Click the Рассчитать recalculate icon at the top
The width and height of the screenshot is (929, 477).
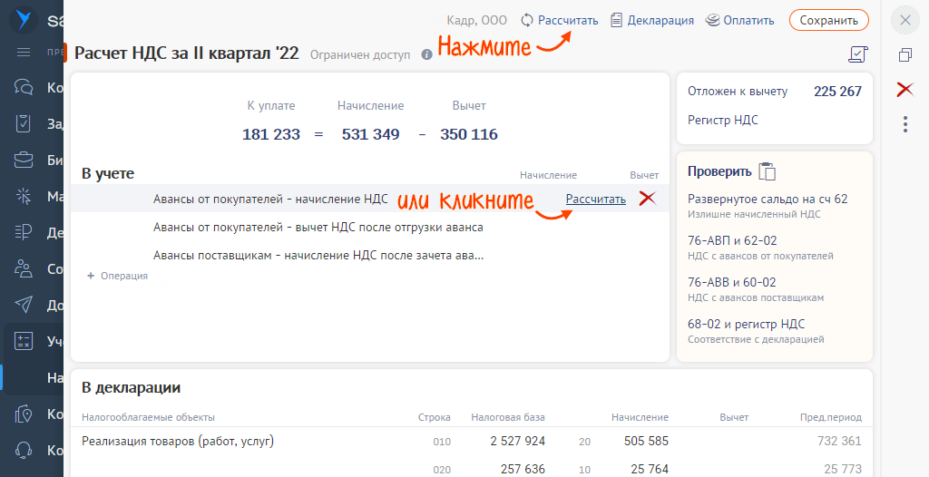pyautogui.click(x=527, y=20)
